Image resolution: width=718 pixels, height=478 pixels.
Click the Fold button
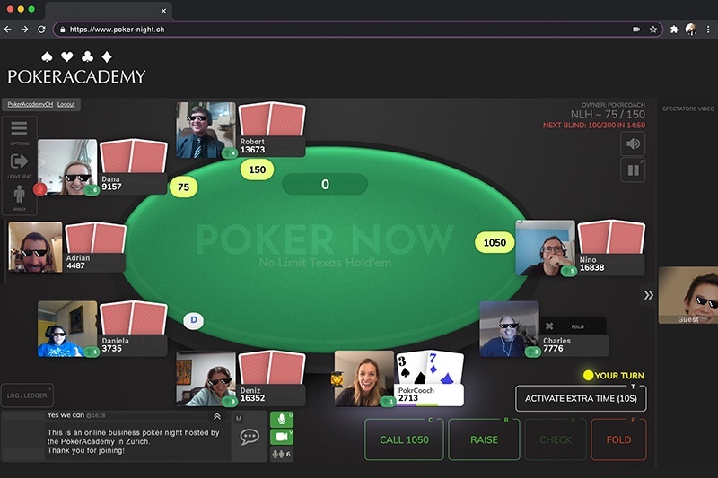(x=618, y=439)
